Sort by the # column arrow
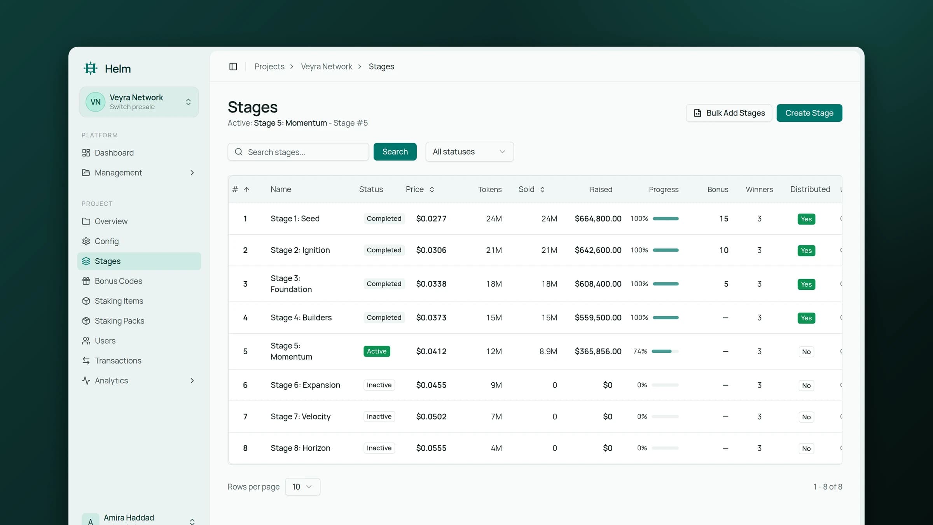The height and width of the screenshot is (525, 933). point(246,189)
